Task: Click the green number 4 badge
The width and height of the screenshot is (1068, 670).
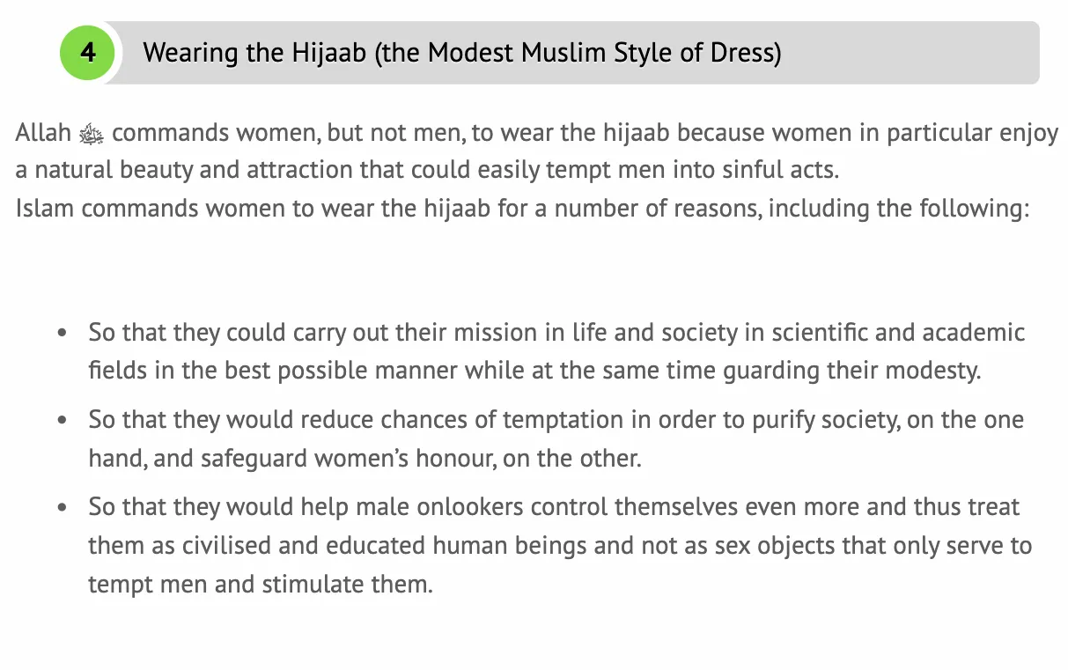Action: click(88, 53)
